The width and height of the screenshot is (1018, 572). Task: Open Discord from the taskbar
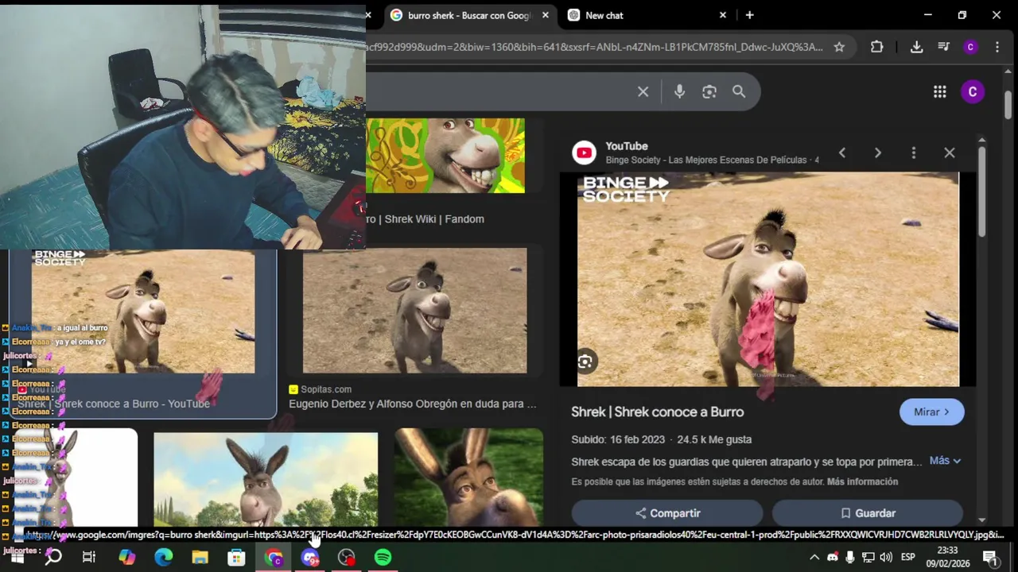pyautogui.click(x=310, y=558)
